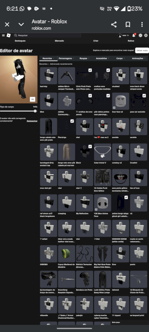149x332 pixels.
Task: Select the Bandana em Preto item
Action: (x=84, y=279)
